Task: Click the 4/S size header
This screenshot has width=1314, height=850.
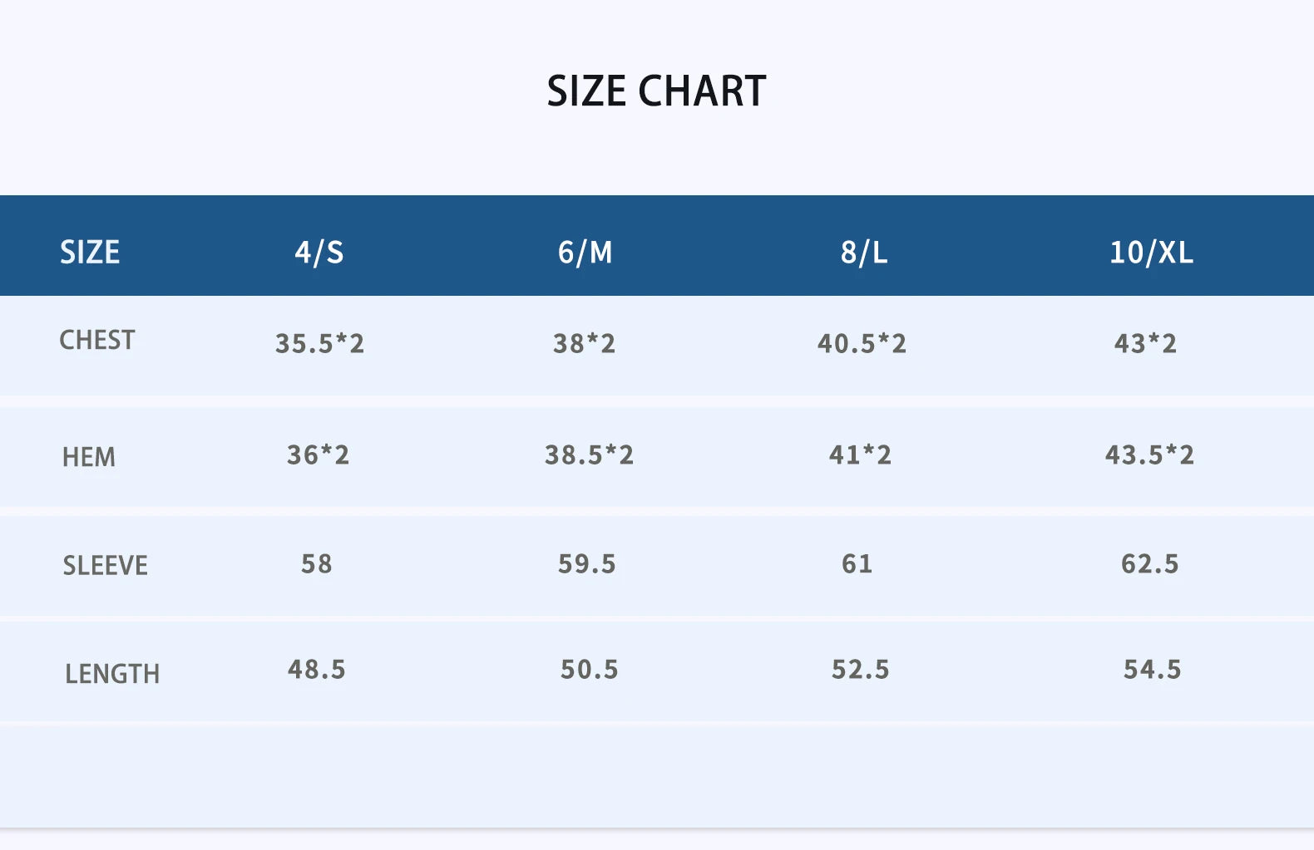Action: click(319, 252)
